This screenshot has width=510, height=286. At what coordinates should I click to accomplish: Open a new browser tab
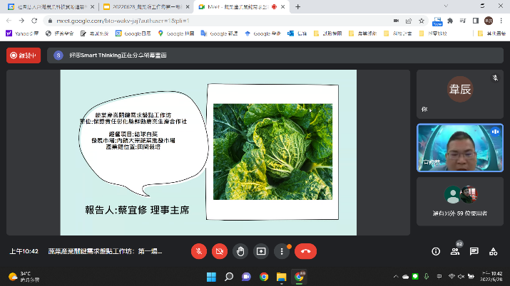coord(297,6)
